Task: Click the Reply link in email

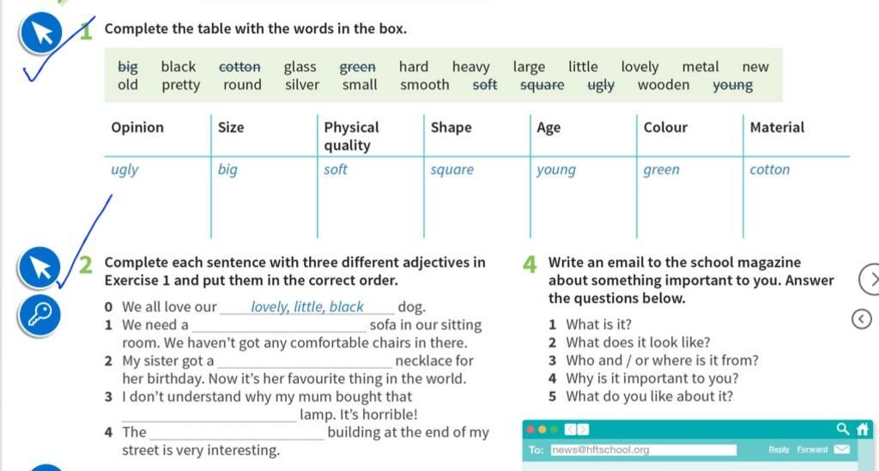Action: coord(779,450)
